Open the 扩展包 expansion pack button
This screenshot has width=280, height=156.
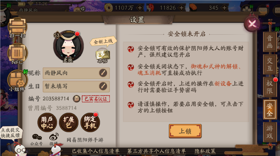pyautogui.click(x=69, y=123)
